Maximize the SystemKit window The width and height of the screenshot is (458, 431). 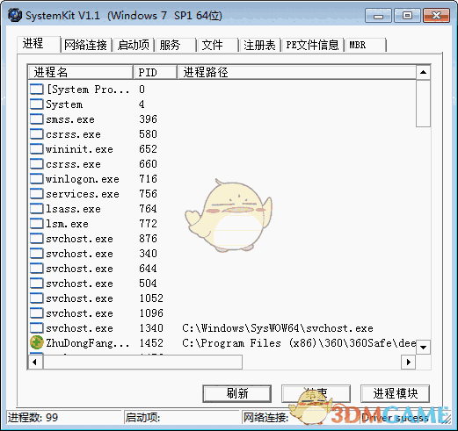pos(407,16)
